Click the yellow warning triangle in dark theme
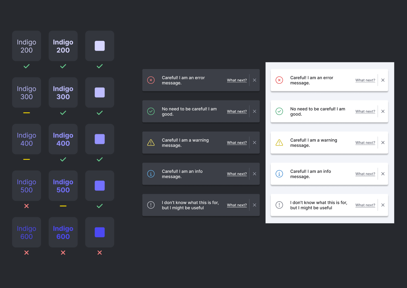Viewport: 407px width, 288px height. pyautogui.click(x=151, y=143)
